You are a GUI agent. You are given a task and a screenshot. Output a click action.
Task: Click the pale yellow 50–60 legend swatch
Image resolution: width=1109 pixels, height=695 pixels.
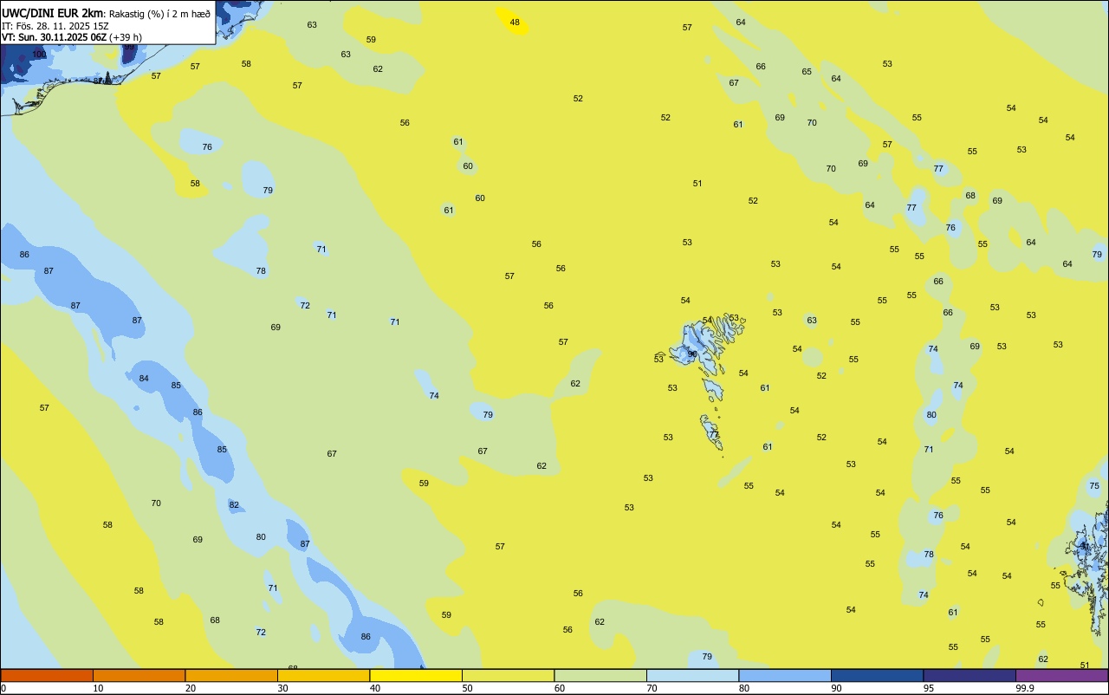(508, 675)
